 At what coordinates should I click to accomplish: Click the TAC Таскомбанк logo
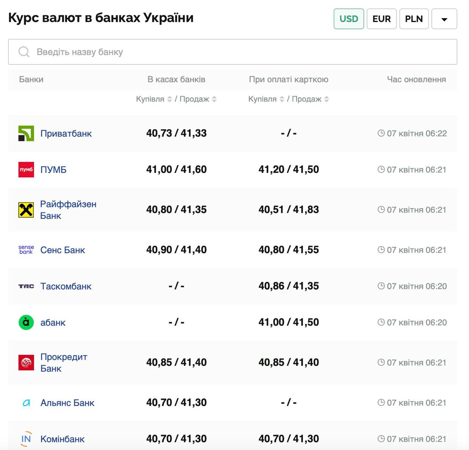click(x=26, y=286)
